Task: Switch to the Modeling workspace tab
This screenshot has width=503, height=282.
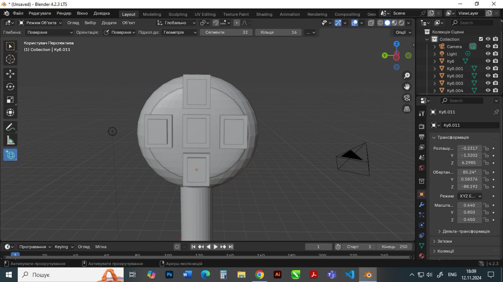Action: point(152,14)
